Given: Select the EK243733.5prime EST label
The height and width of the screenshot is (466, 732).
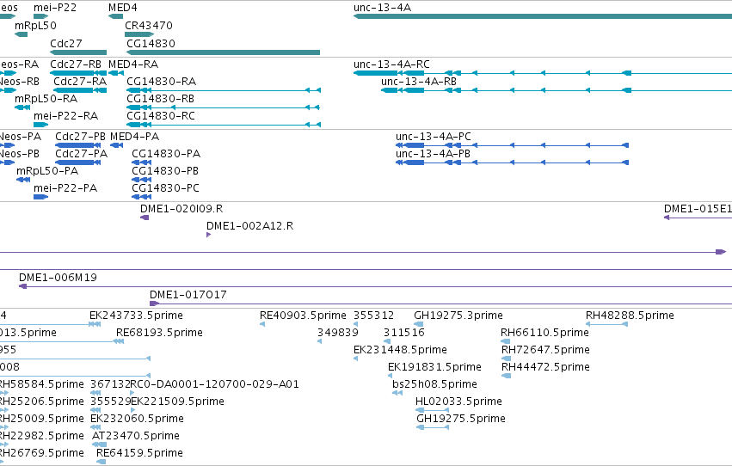Looking at the screenshot, I should [x=136, y=316].
